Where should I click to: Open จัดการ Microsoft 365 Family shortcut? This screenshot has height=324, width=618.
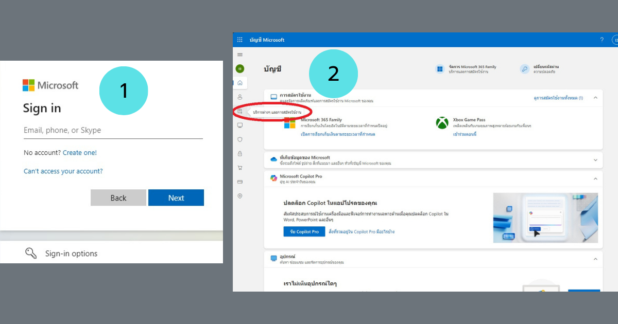pos(466,69)
